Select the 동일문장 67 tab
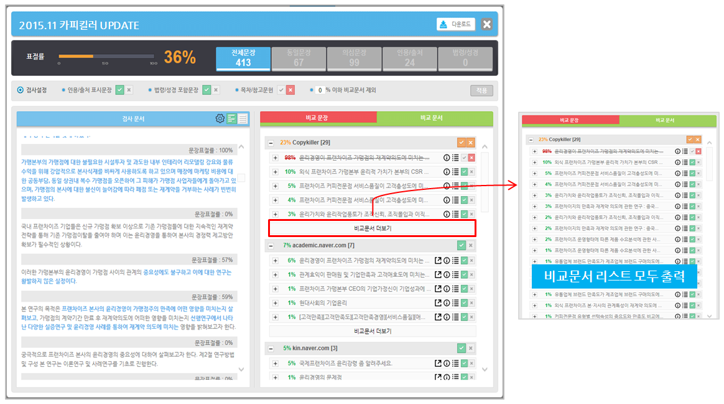 coord(299,58)
